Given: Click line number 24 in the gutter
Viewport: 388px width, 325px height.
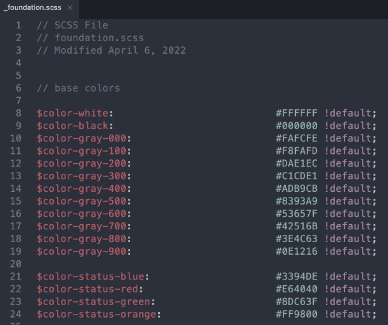Looking at the screenshot, I should tap(16, 314).
